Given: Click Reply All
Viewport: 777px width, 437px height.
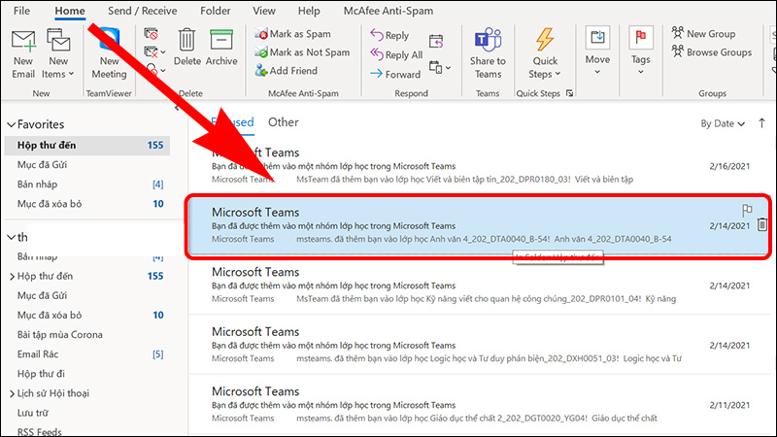Looking at the screenshot, I should [396, 54].
